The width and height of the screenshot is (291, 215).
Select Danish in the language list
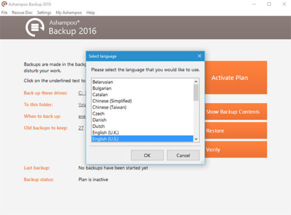tap(143, 120)
